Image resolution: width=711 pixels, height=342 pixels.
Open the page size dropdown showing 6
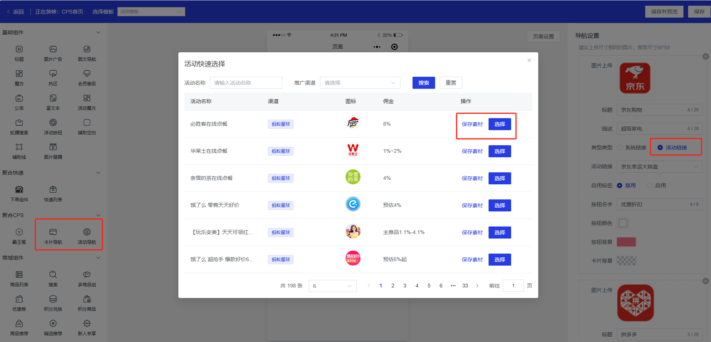click(332, 286)
